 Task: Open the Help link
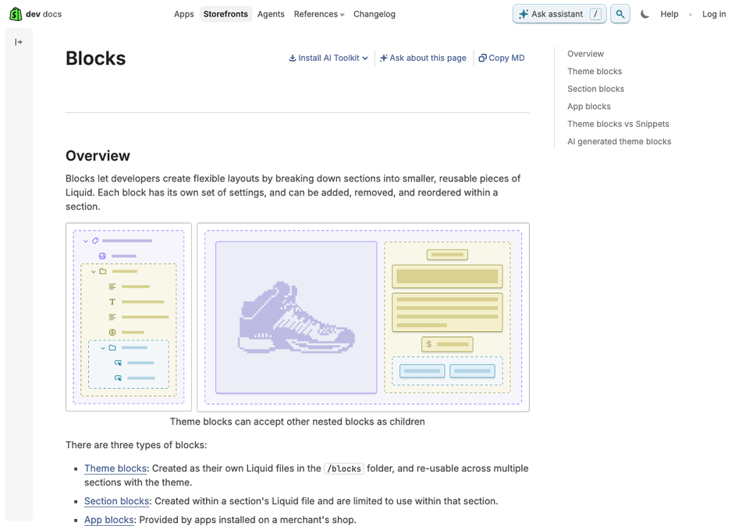tap(669, 14)
